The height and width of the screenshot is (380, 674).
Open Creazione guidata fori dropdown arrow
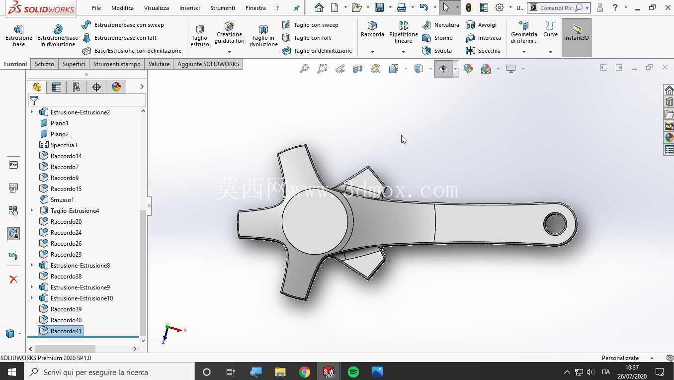229,52
